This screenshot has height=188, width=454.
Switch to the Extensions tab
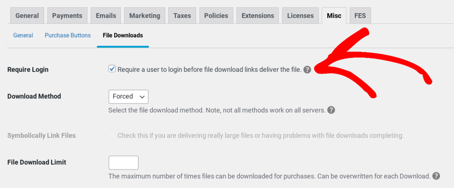tap(258, 16)
